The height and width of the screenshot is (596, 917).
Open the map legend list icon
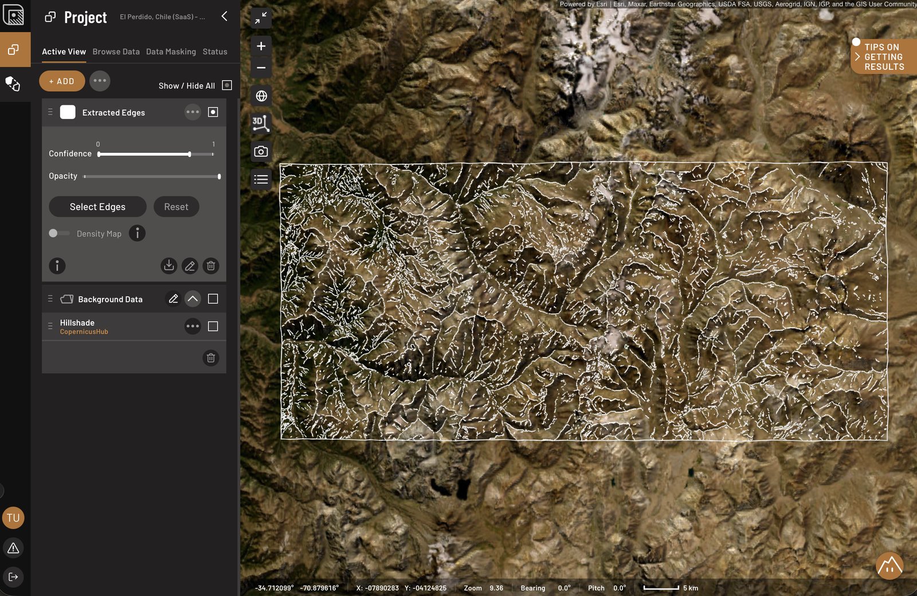click(261, 179)
